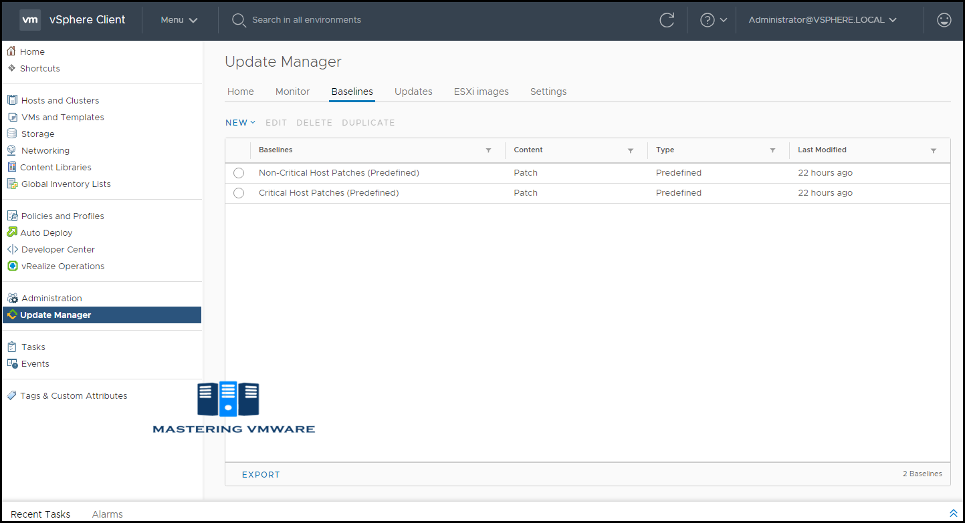Refresh the vSphere Client view
The height and width of the screenshot is (523, 965).
pos(667,20)
